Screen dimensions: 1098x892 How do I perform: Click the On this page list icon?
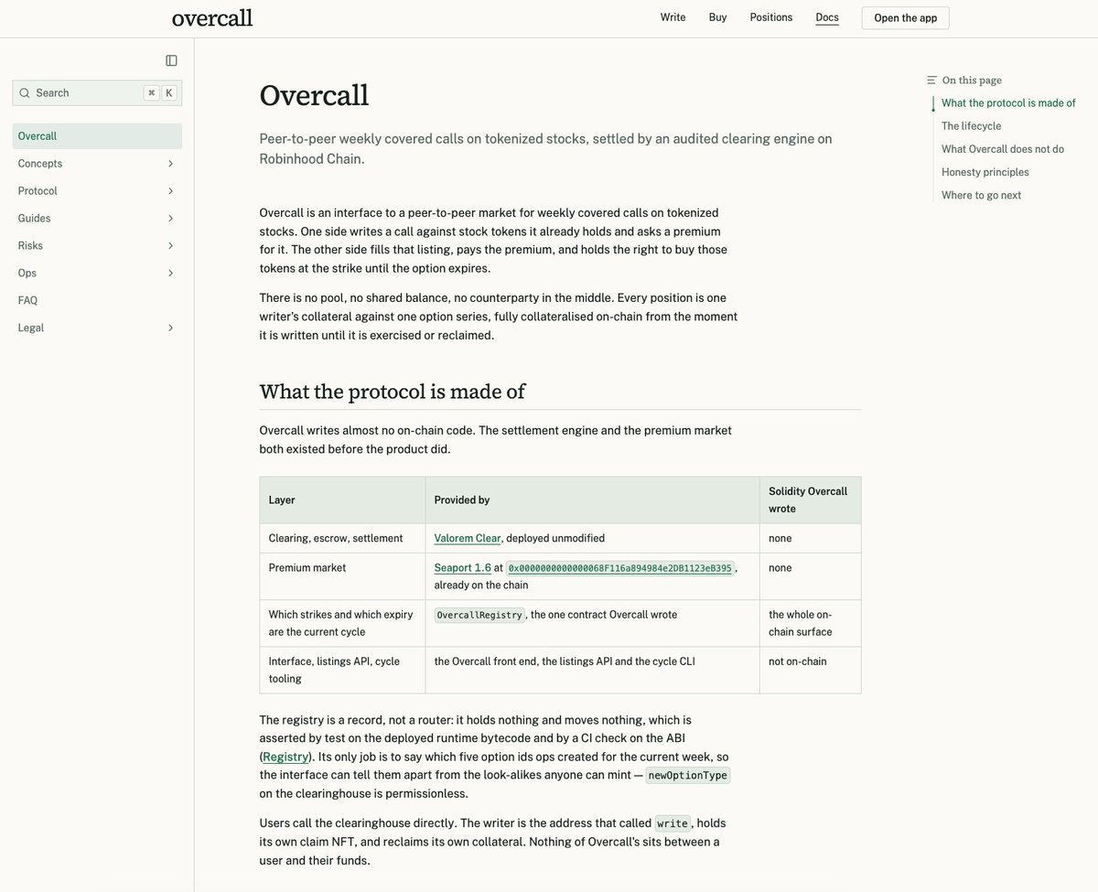point(931,81)
